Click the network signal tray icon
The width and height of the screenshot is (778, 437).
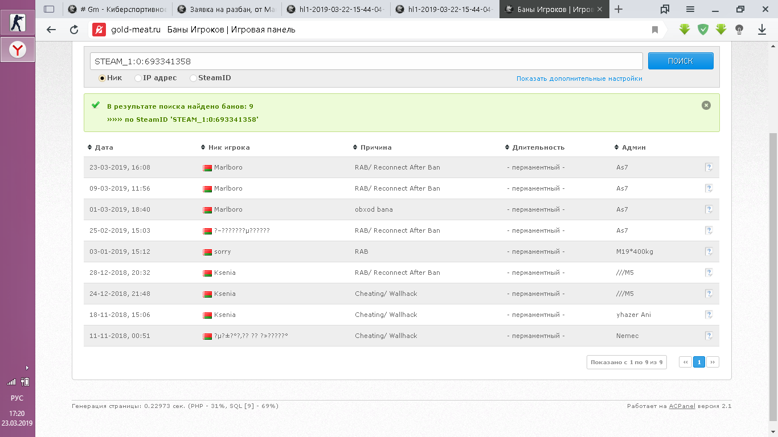(x=11, y=382)
